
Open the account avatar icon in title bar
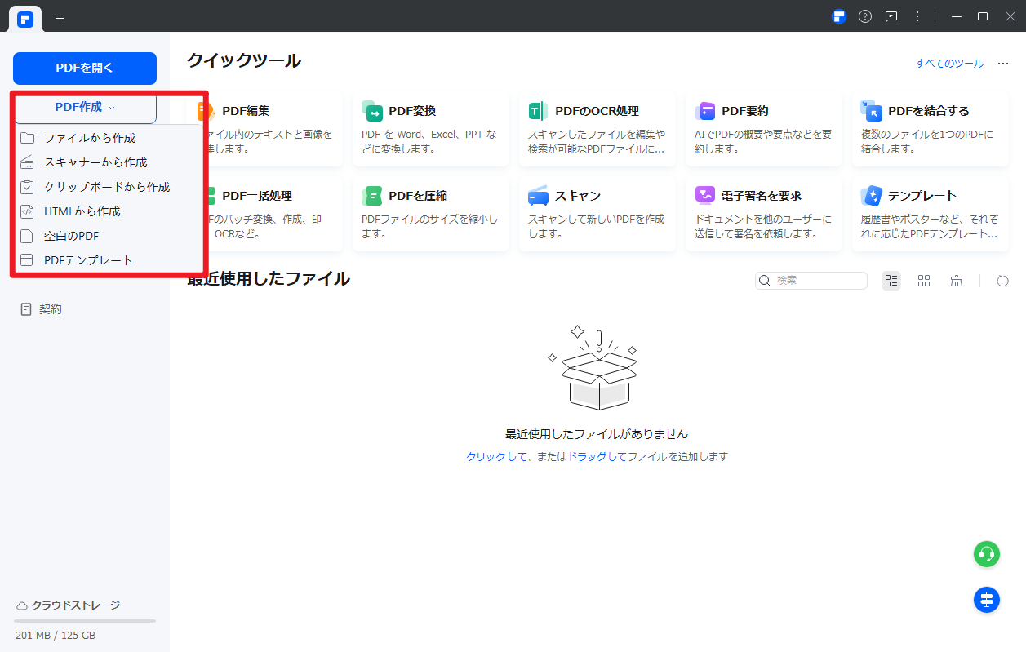839,16
